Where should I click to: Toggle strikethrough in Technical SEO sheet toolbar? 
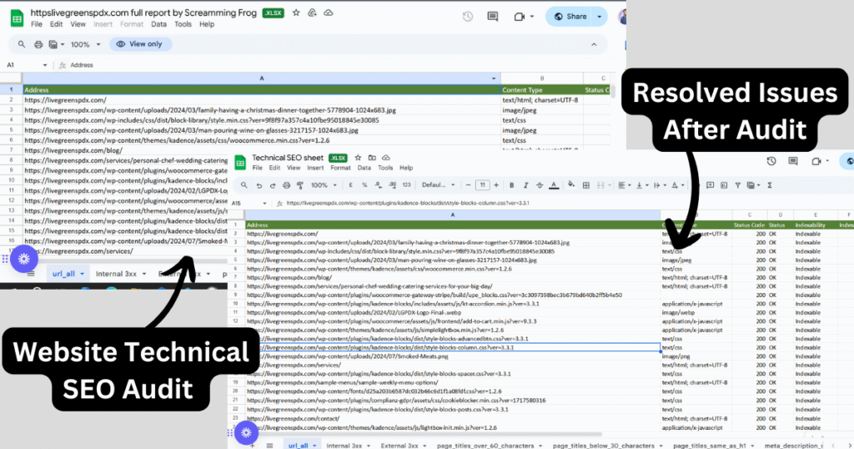pyautogui.click(x=540, y=185)
